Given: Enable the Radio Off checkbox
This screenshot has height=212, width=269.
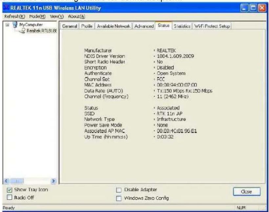Looking at the screenshot, I should [10, 198].
